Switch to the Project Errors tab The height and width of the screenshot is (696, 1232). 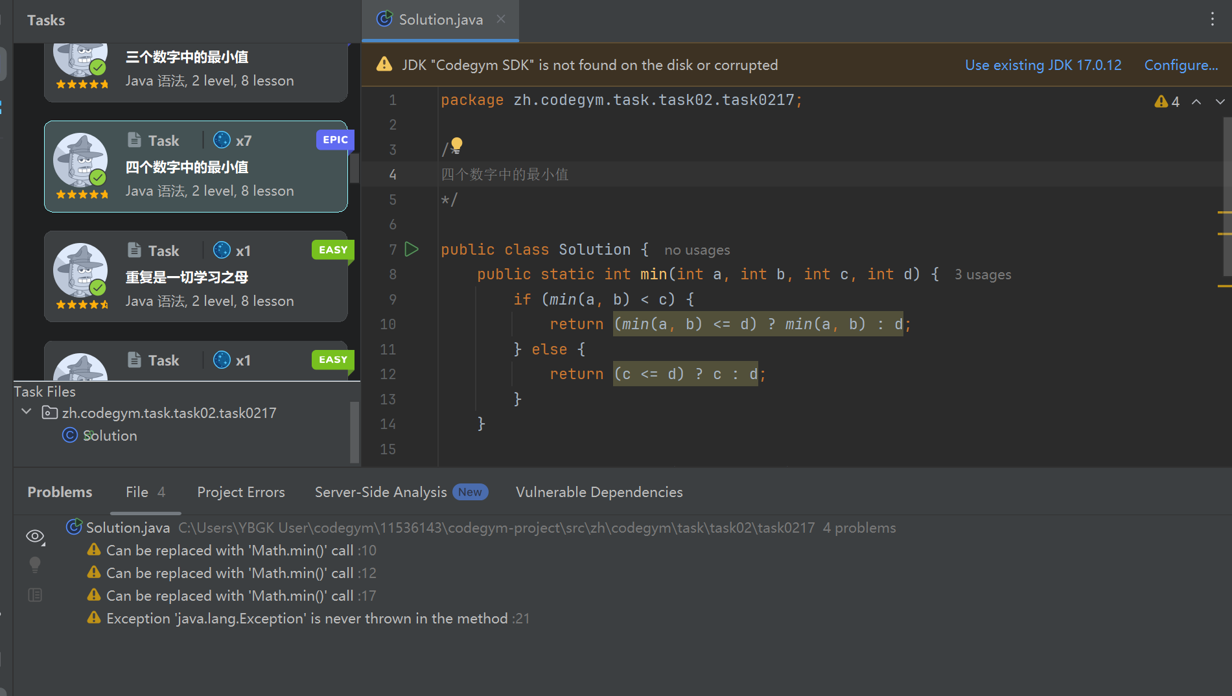click(x=240, y=492)
